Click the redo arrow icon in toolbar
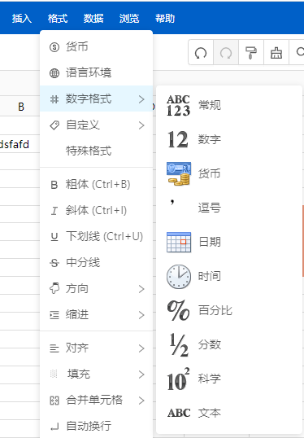The height and width of the screenshot is (438, 304). tap(226, 53)
